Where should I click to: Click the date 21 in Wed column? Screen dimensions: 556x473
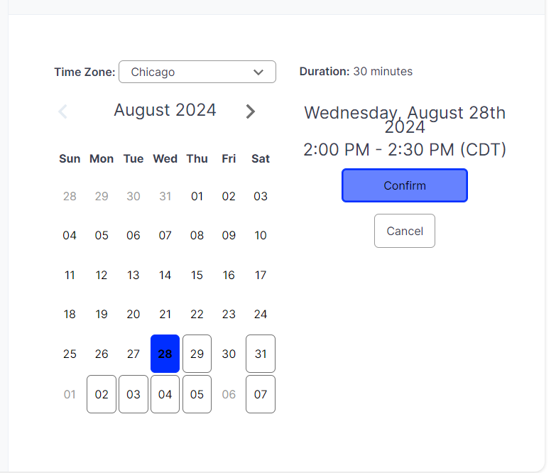[x=165, y=314]
